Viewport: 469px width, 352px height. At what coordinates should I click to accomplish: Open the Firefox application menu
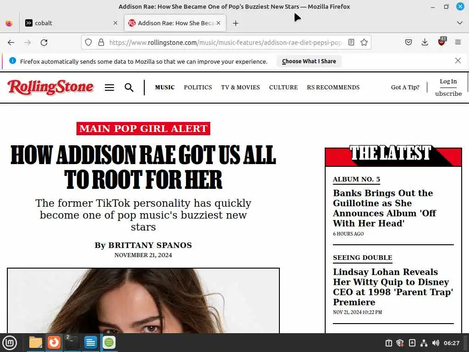pyautogui.click(x=458, y=43)
